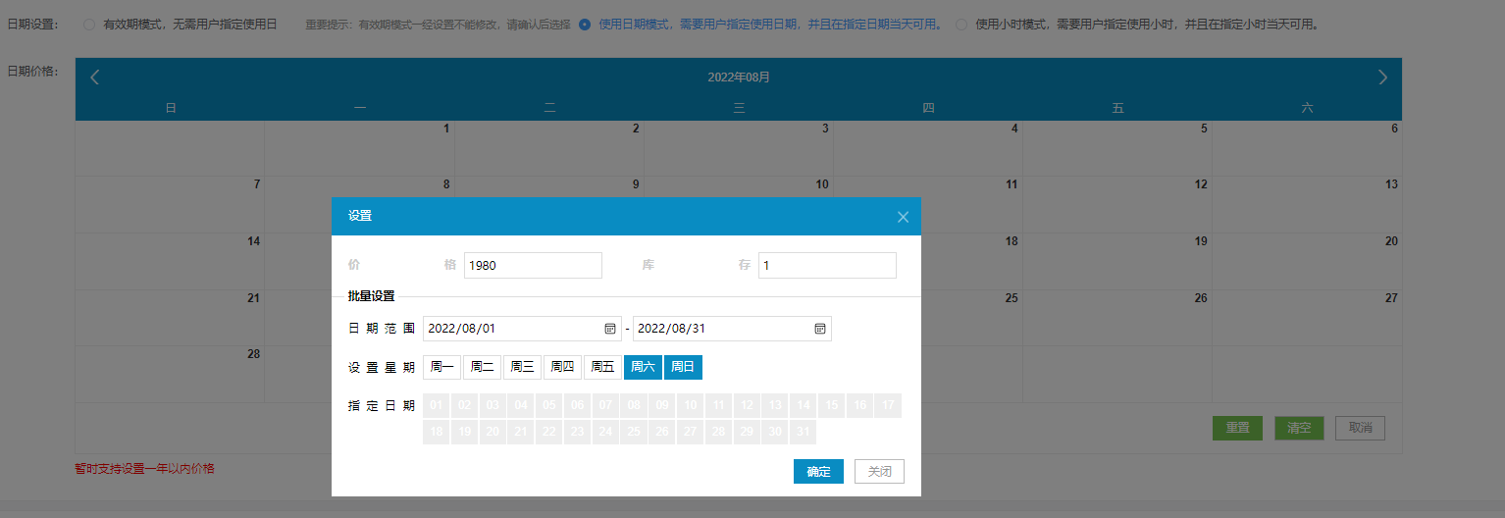Select 有效期模式 radio option

[89, 25]
